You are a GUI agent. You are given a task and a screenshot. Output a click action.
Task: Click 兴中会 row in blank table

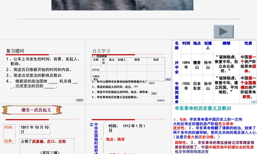(x=128, y=68)
